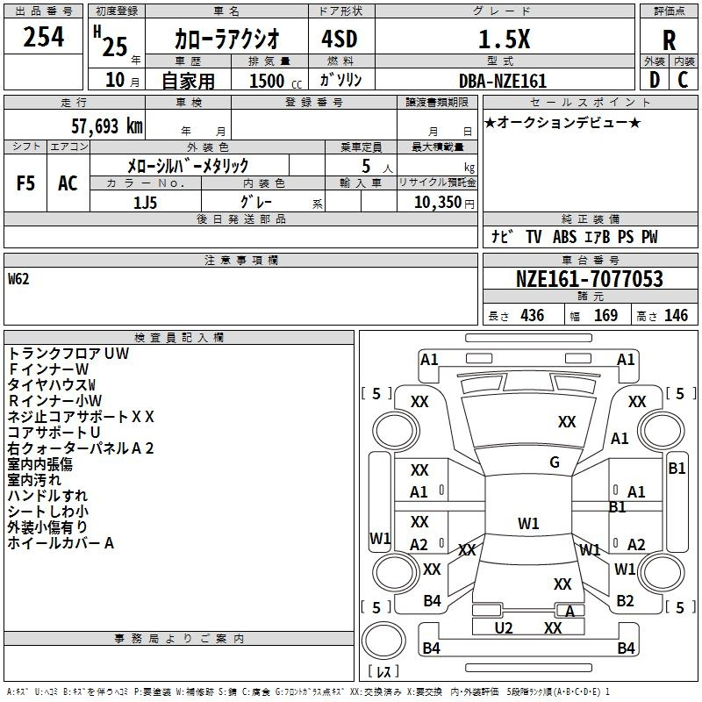Click the F5 shift type cell
Image resolution: width=702 pixels, height=702 pixels.
[26, 183]
